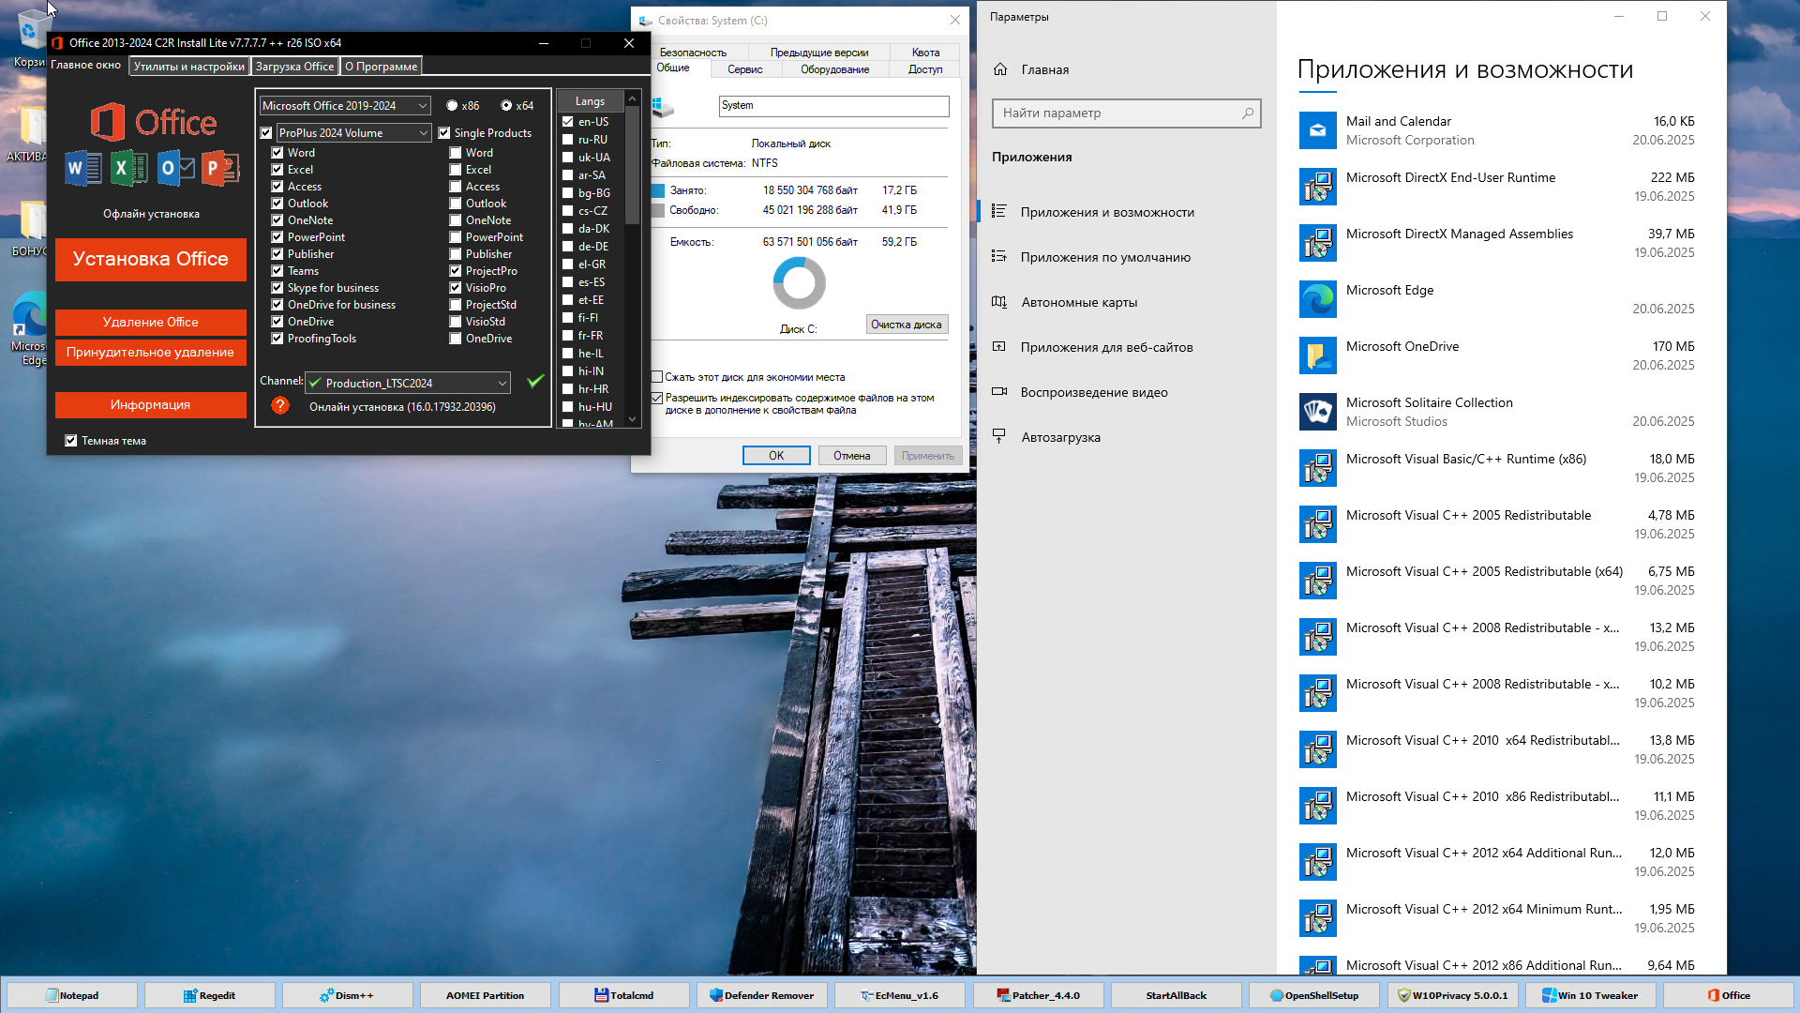Click the Startup icon in Settings sidebar
1800x1013 pixels.
999,437
